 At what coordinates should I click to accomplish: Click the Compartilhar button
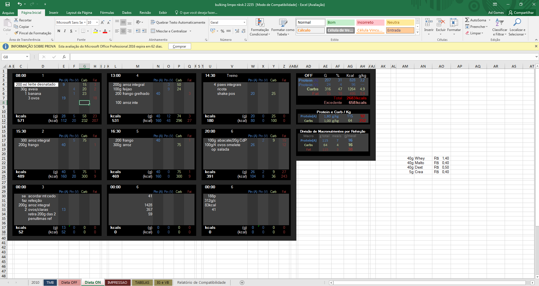point(521,13)
